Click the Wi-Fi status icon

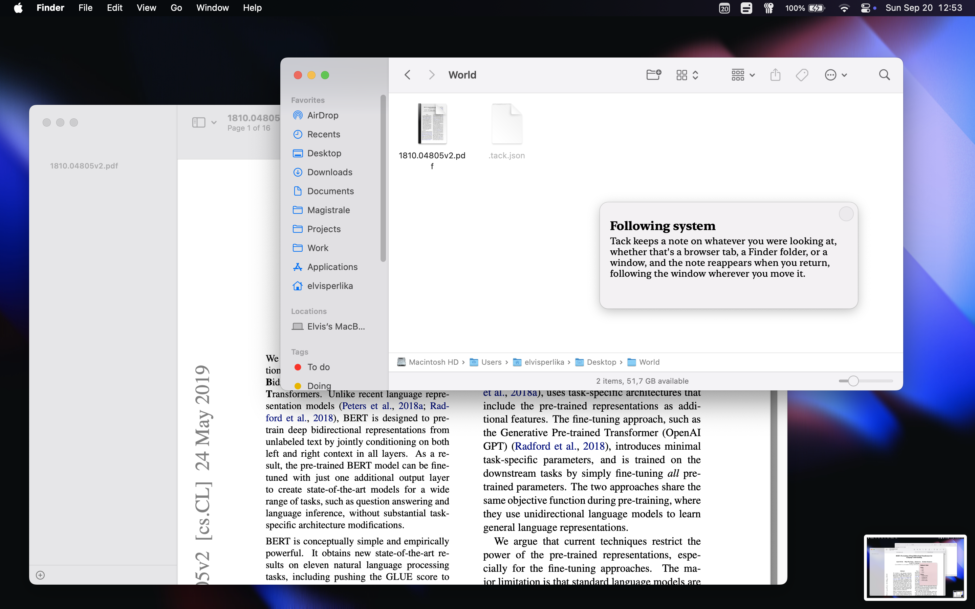(844, 8)
